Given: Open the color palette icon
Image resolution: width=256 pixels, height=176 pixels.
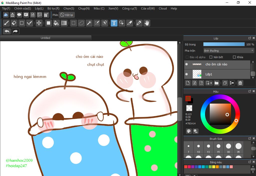Looking at the screenshot, I should pyautogui.click(x=189, y=131).
